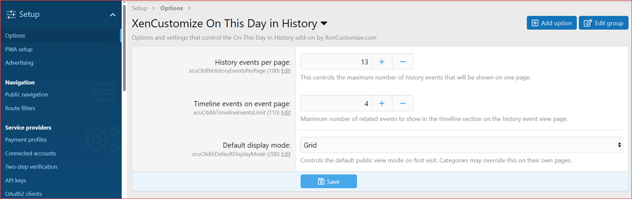Decrease History events per page value
Viewport: 632px width, 199px height.
pyautogui.click(x=403, y=62)
